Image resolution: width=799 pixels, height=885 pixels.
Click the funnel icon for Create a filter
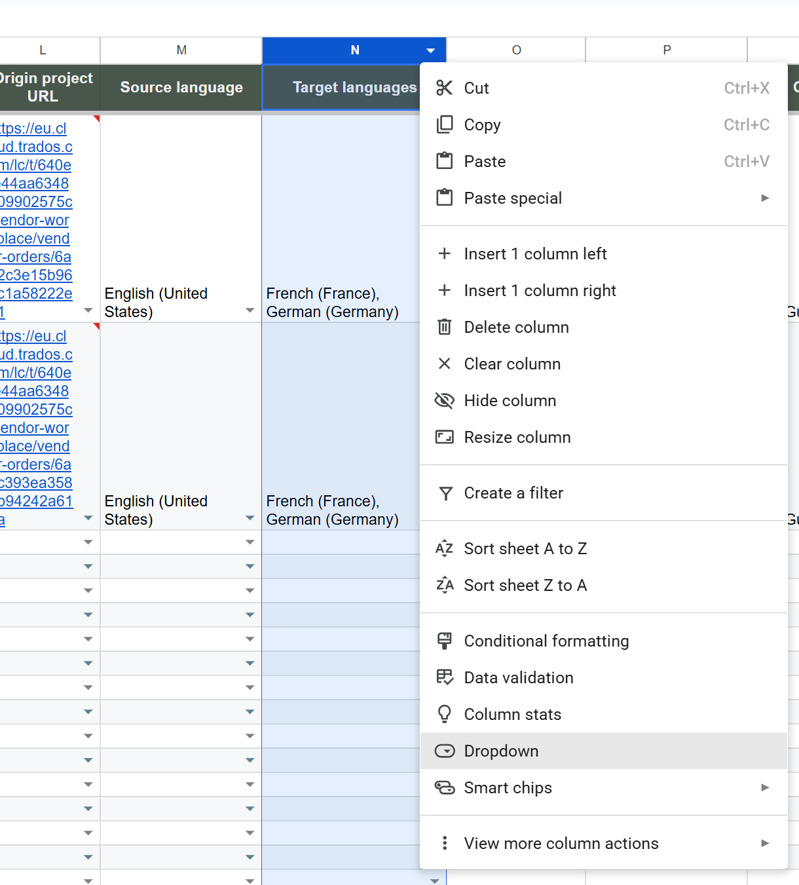point(445,493)
